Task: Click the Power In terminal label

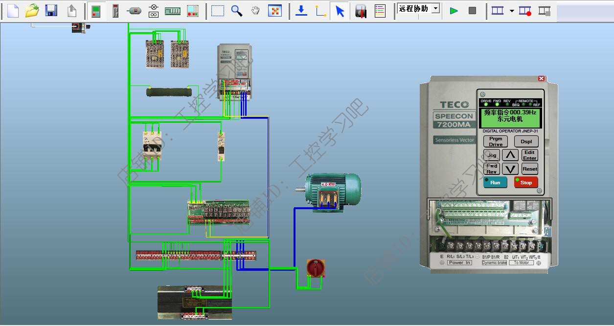Action: 459,262
